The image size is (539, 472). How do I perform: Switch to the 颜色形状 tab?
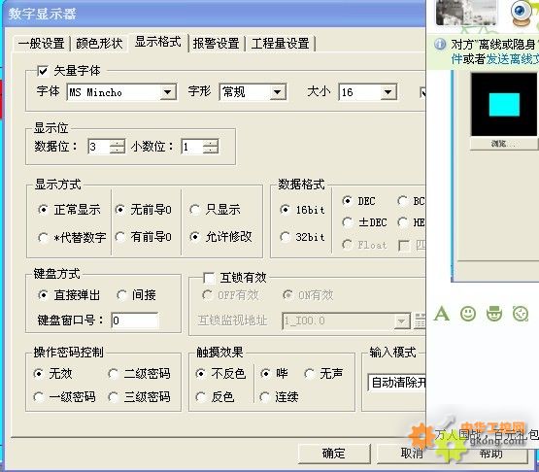(99, 44)
